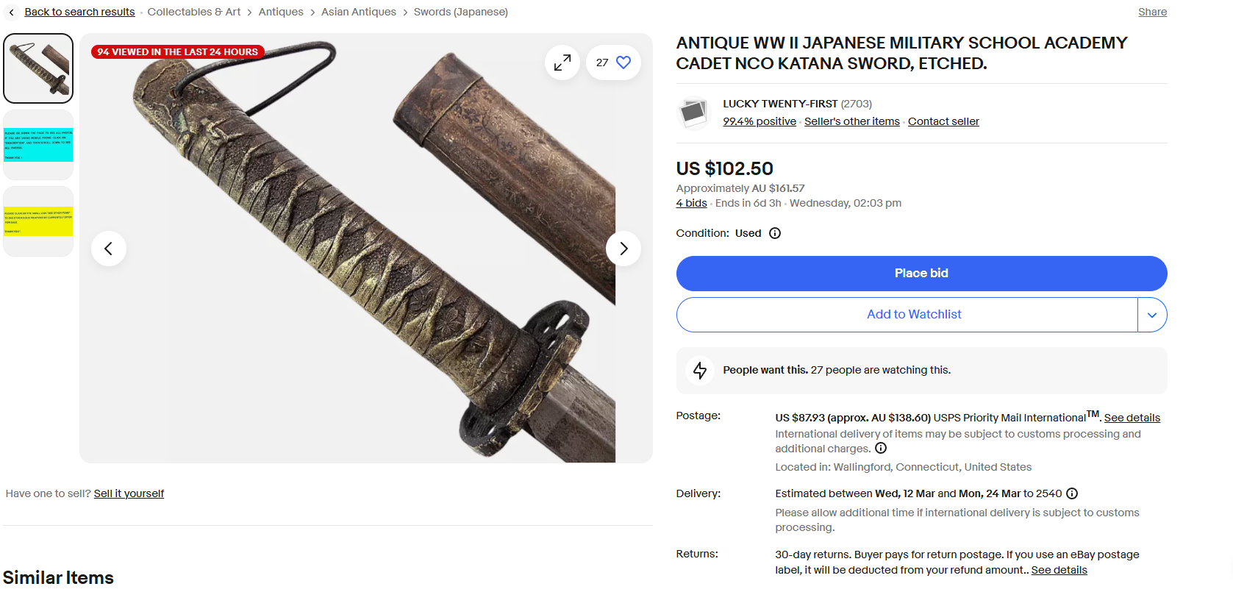Select the cyan notice thumbnail
This screenshot has width=1233, height=592.
point(38,145)
